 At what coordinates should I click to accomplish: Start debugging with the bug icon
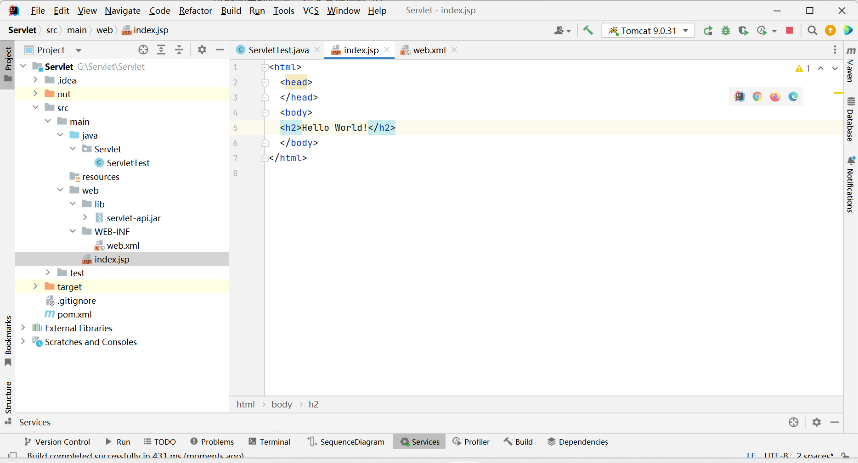726,31
